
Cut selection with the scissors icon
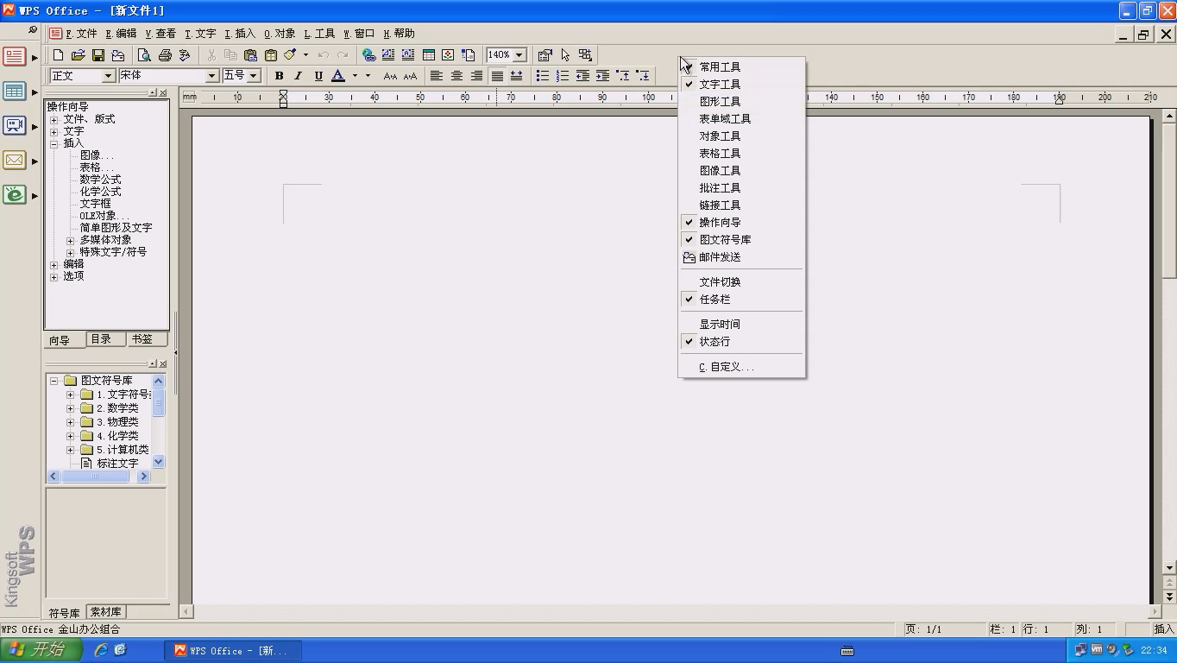211,55
